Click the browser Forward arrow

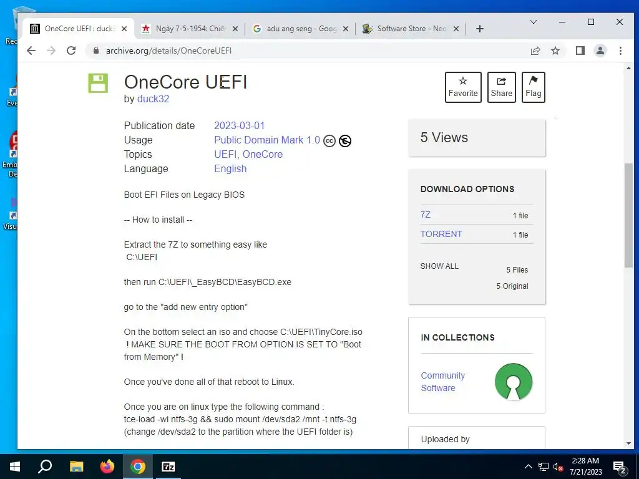51,51
